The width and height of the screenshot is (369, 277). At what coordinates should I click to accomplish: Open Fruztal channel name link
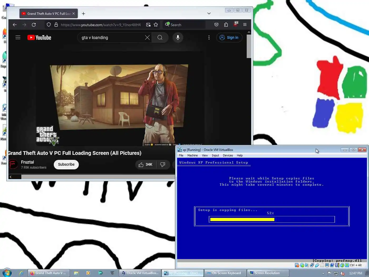[x=27, y=162]
